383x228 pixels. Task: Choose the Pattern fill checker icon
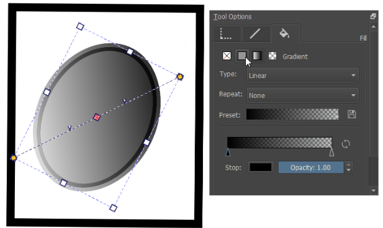273,56
